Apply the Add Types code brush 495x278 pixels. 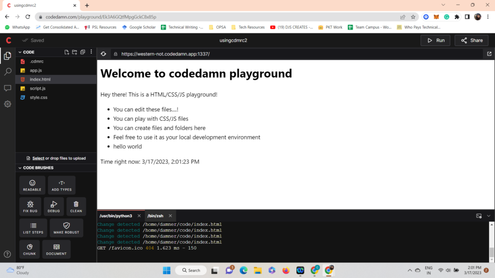[61, 185]
